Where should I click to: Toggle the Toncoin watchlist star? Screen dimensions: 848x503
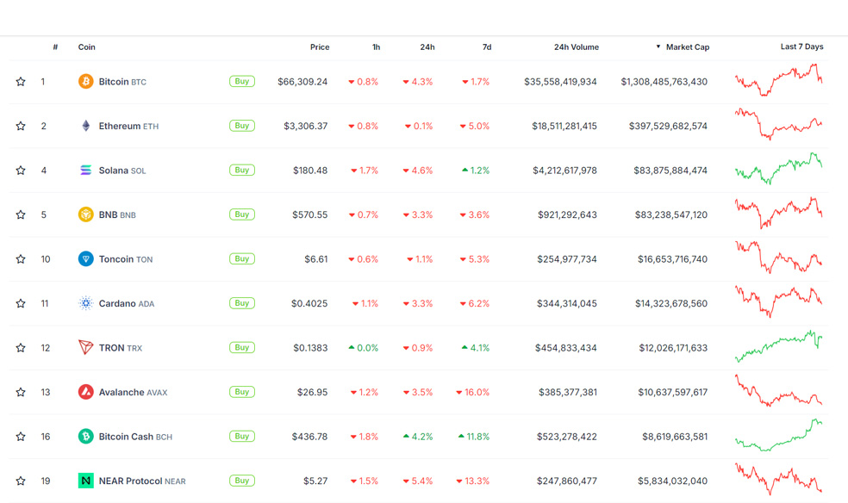pos(21,258)
